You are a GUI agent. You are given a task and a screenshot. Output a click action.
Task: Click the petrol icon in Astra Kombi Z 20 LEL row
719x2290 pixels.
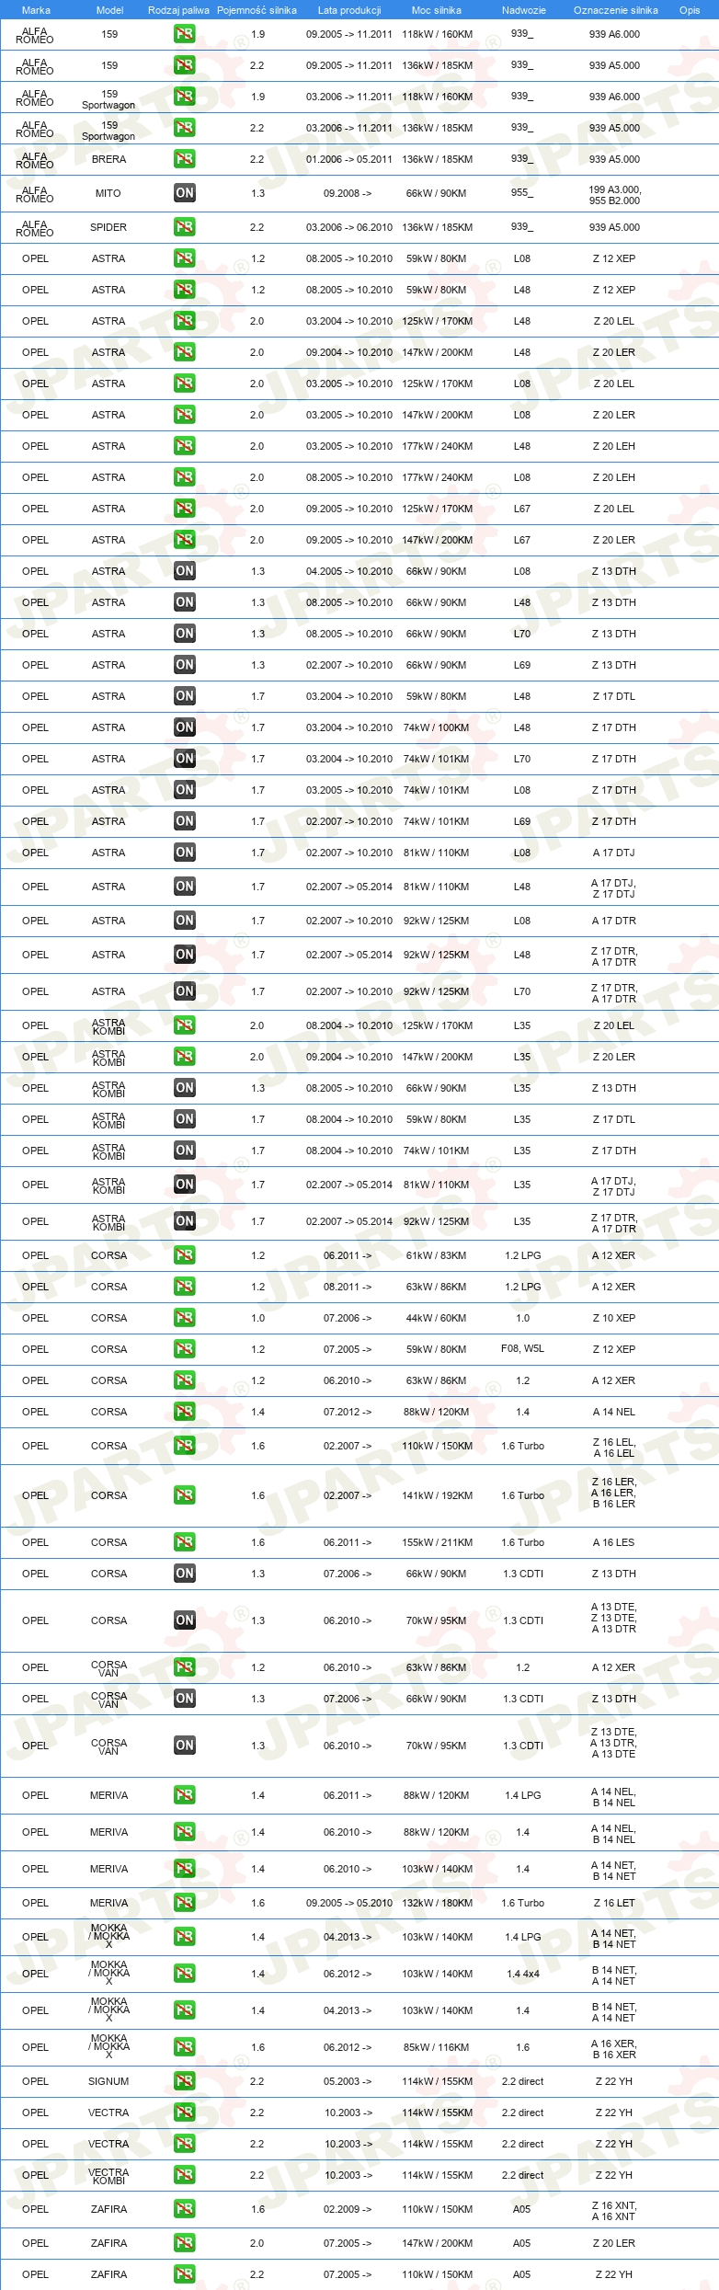tap(185, 1025)
